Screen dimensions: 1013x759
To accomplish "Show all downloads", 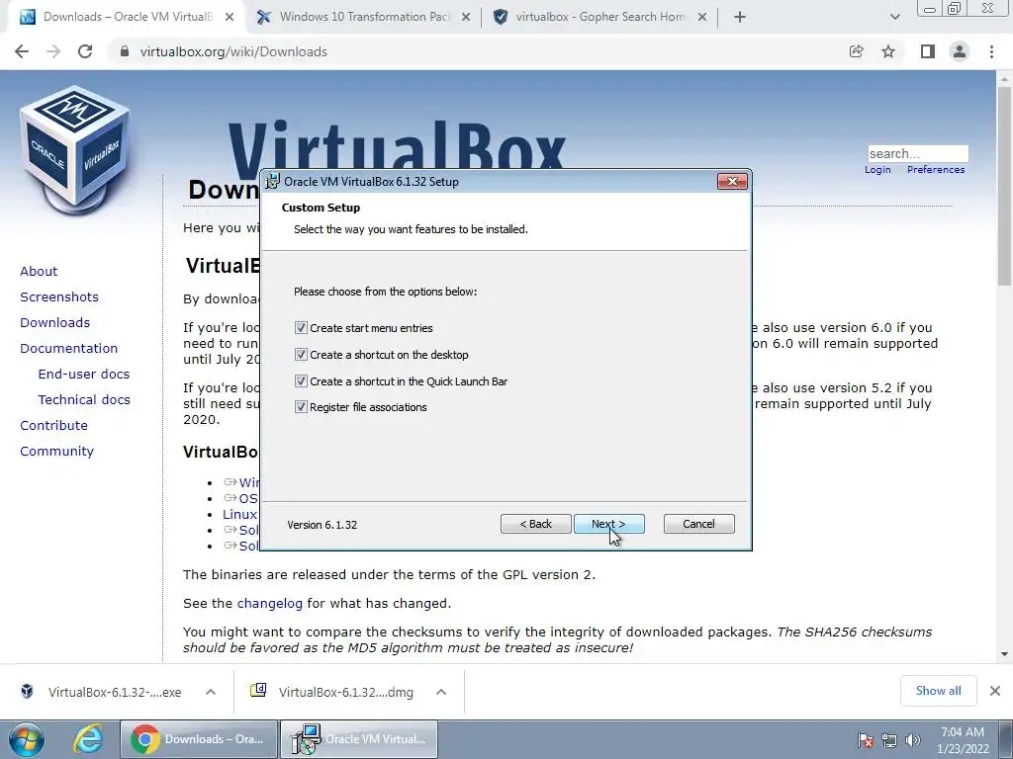I will [x=938, y=691].
